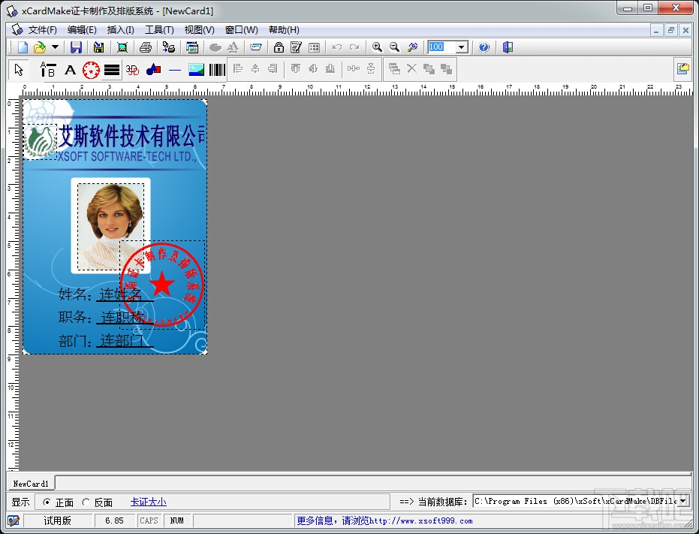The width and height of the screenshot is (699, 534).
Task: Select the arrow pointer tool
Action: [x=19, y=70]
